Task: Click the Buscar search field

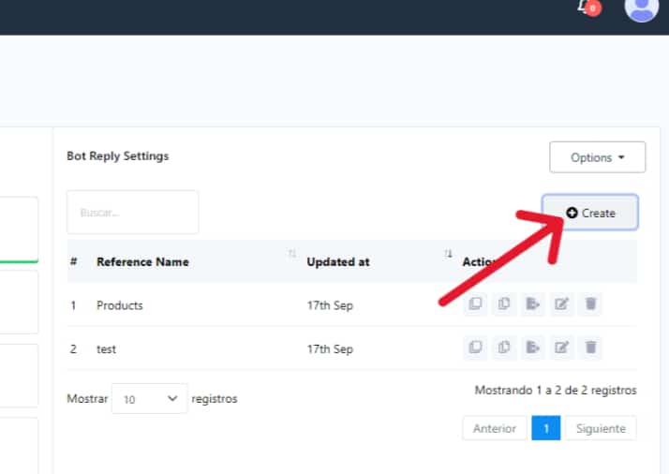Action: point(132,213)
